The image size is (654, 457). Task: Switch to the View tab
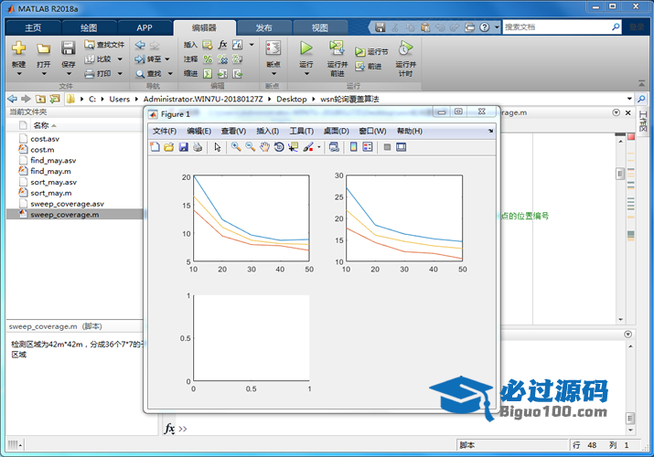pos(320,28)
